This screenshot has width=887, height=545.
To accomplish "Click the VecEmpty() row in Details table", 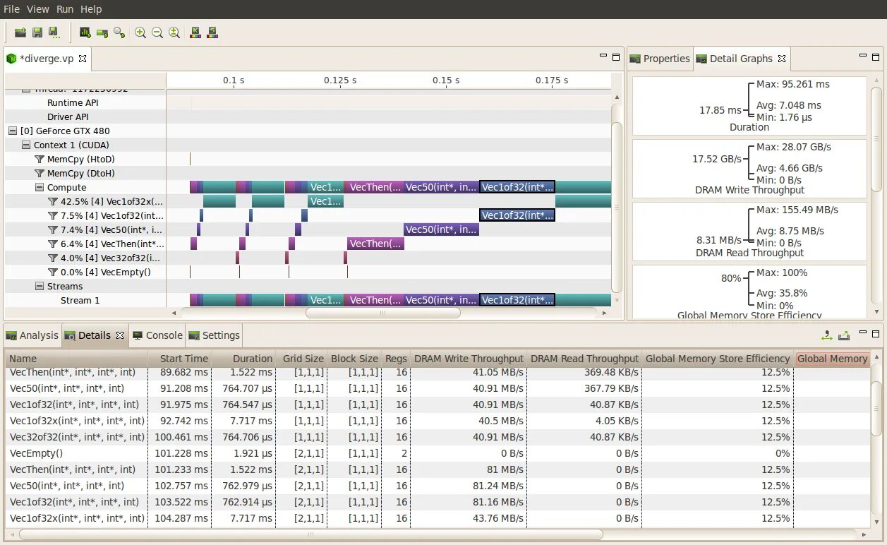I will click(438, 453).
